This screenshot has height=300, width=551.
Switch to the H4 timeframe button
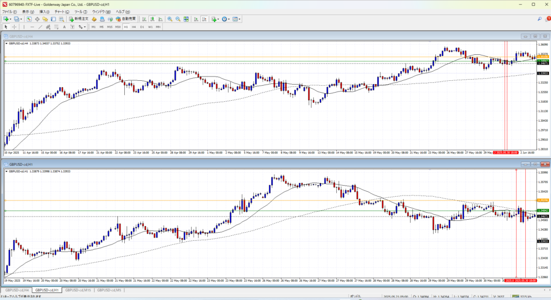click(x=133, y=26)
